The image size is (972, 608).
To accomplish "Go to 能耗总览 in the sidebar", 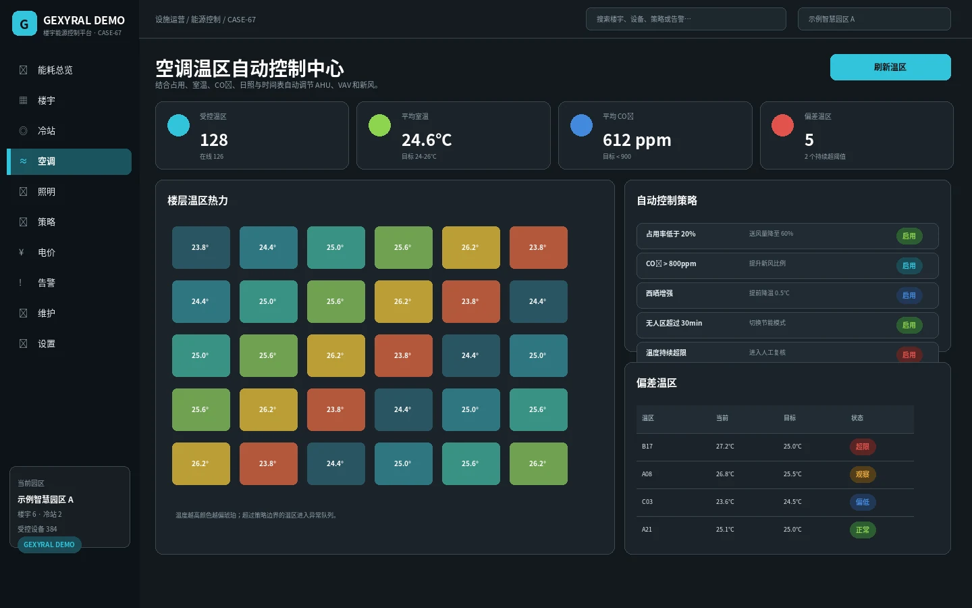I will coord(69,70).
